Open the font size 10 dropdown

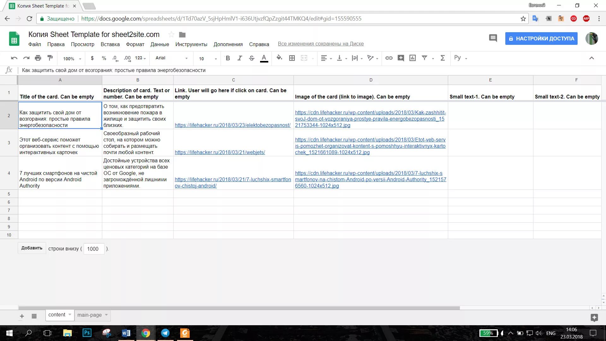pyautogui.click(x=208, y=58)
